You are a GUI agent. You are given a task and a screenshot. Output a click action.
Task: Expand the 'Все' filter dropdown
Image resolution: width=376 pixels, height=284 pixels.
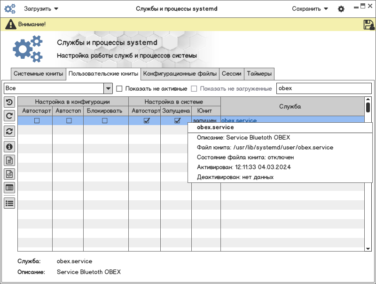click(108, 88)
